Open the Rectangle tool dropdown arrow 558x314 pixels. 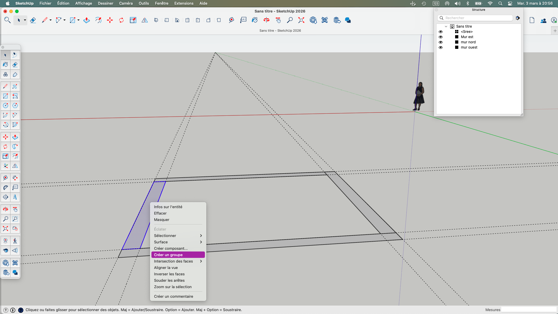pos(78,20)
